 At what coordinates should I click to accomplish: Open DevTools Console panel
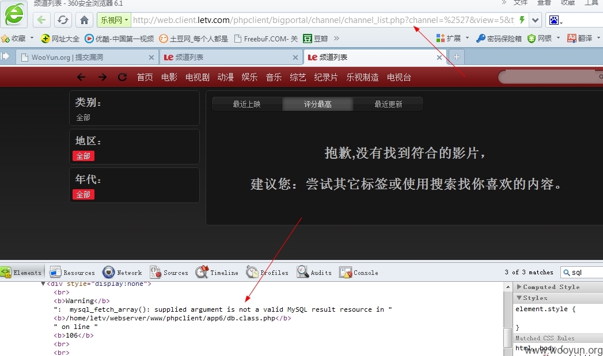click(359, 272)
